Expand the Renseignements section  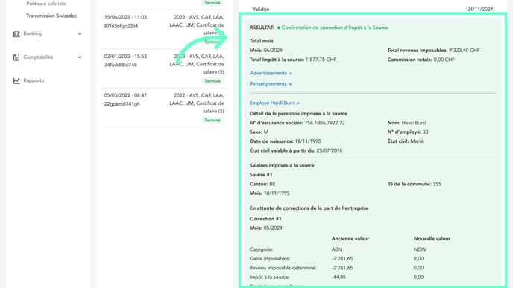271,84
